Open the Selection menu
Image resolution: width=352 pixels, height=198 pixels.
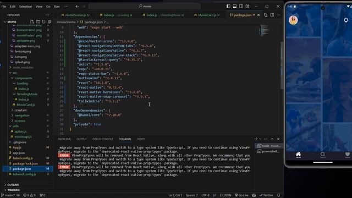point(25,7)
